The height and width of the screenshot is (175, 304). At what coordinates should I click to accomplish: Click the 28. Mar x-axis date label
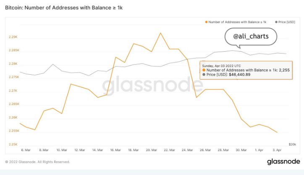coord(223,150)
